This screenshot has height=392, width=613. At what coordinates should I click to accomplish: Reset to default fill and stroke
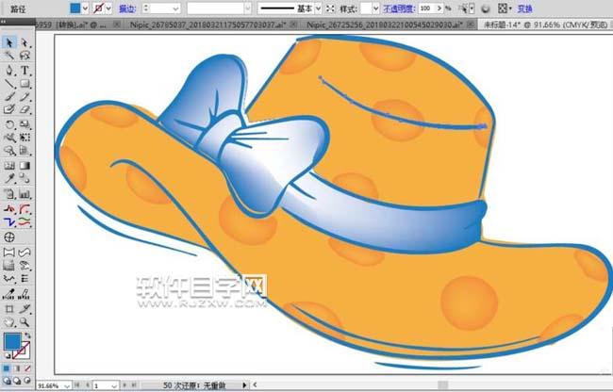[8, 355]
